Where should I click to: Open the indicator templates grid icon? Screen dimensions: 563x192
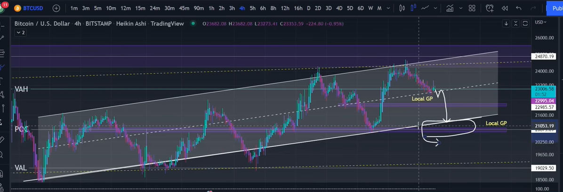coord(472,8)
